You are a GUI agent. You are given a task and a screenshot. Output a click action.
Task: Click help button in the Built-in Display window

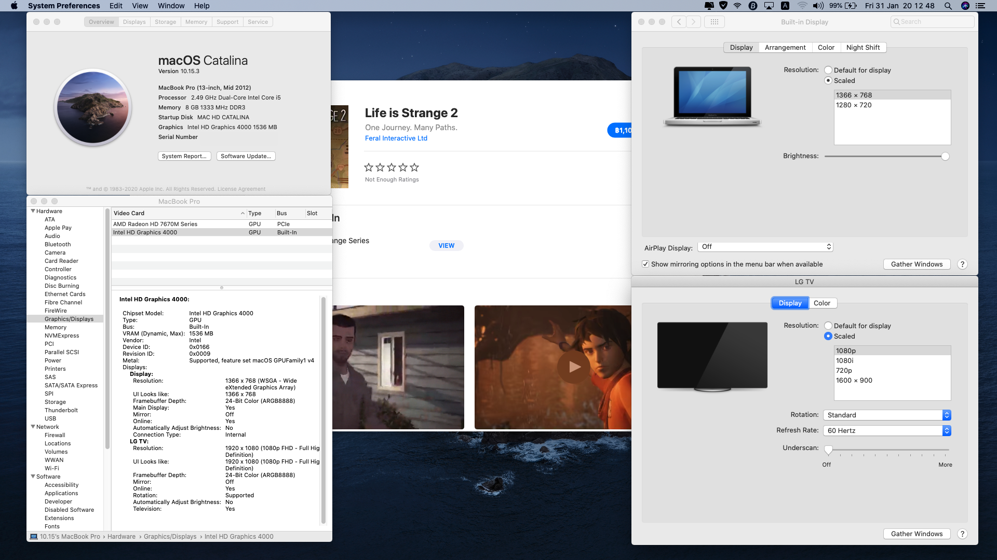[962, 264]
